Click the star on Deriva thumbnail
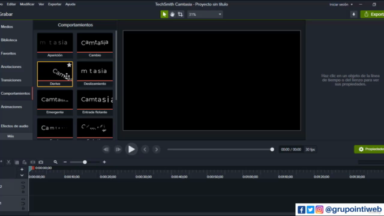 [x=70, y=65]
